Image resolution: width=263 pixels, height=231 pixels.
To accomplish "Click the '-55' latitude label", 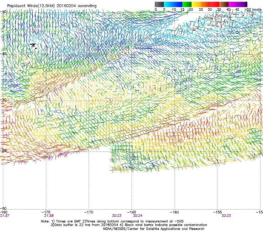I will pos(4,150).
